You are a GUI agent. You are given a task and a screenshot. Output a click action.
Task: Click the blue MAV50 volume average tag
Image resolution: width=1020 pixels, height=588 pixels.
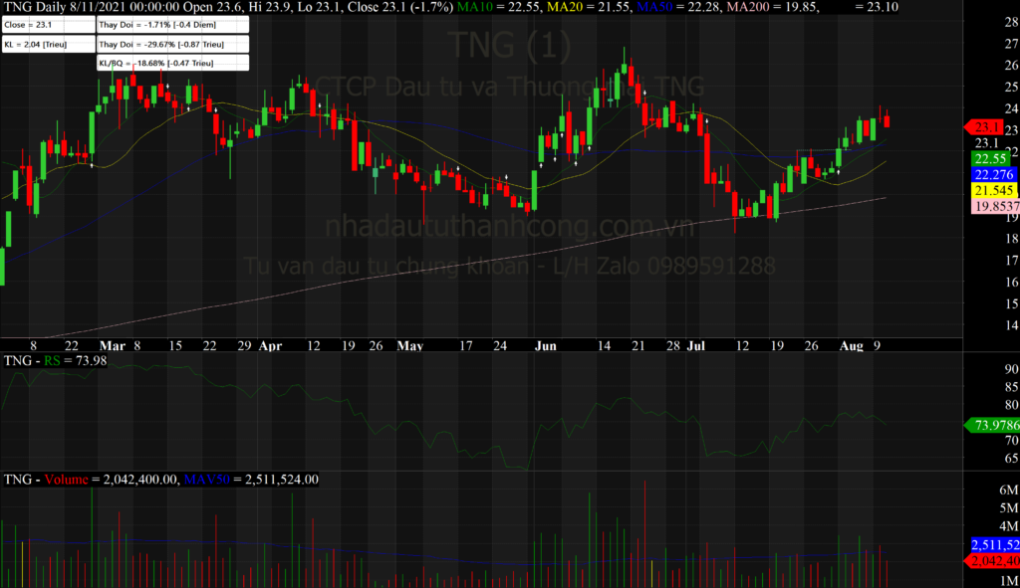993,545
